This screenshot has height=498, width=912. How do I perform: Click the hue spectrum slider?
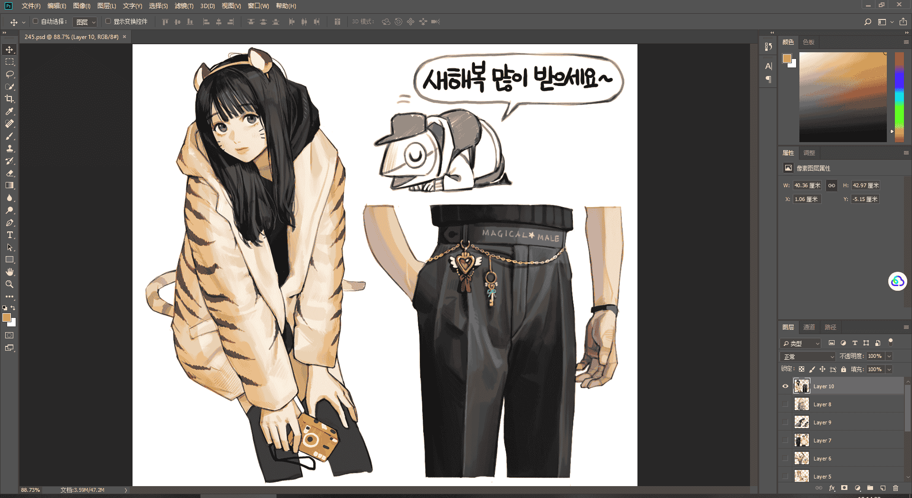[x=899, y=97]
